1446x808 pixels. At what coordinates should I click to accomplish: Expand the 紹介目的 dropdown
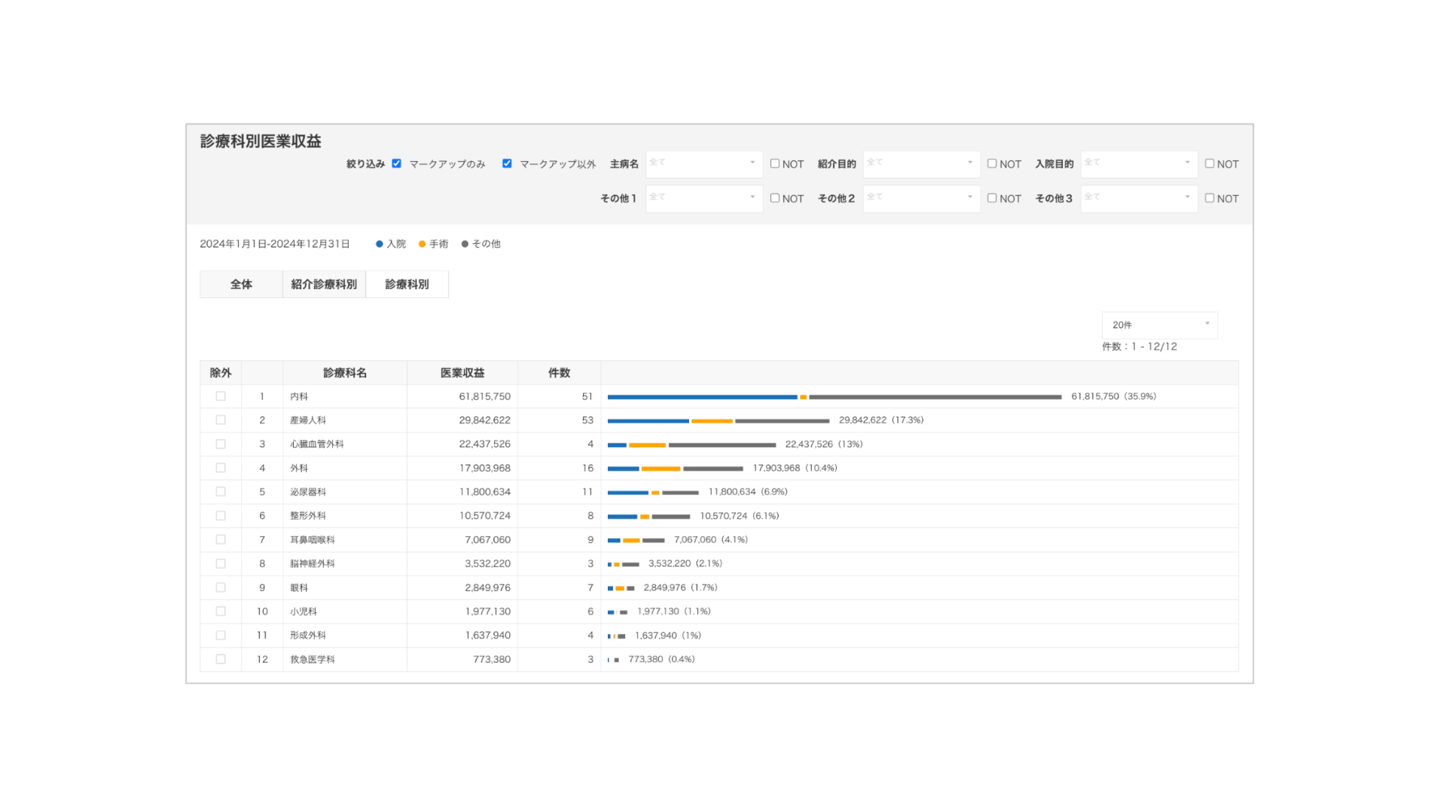[920, 163]
